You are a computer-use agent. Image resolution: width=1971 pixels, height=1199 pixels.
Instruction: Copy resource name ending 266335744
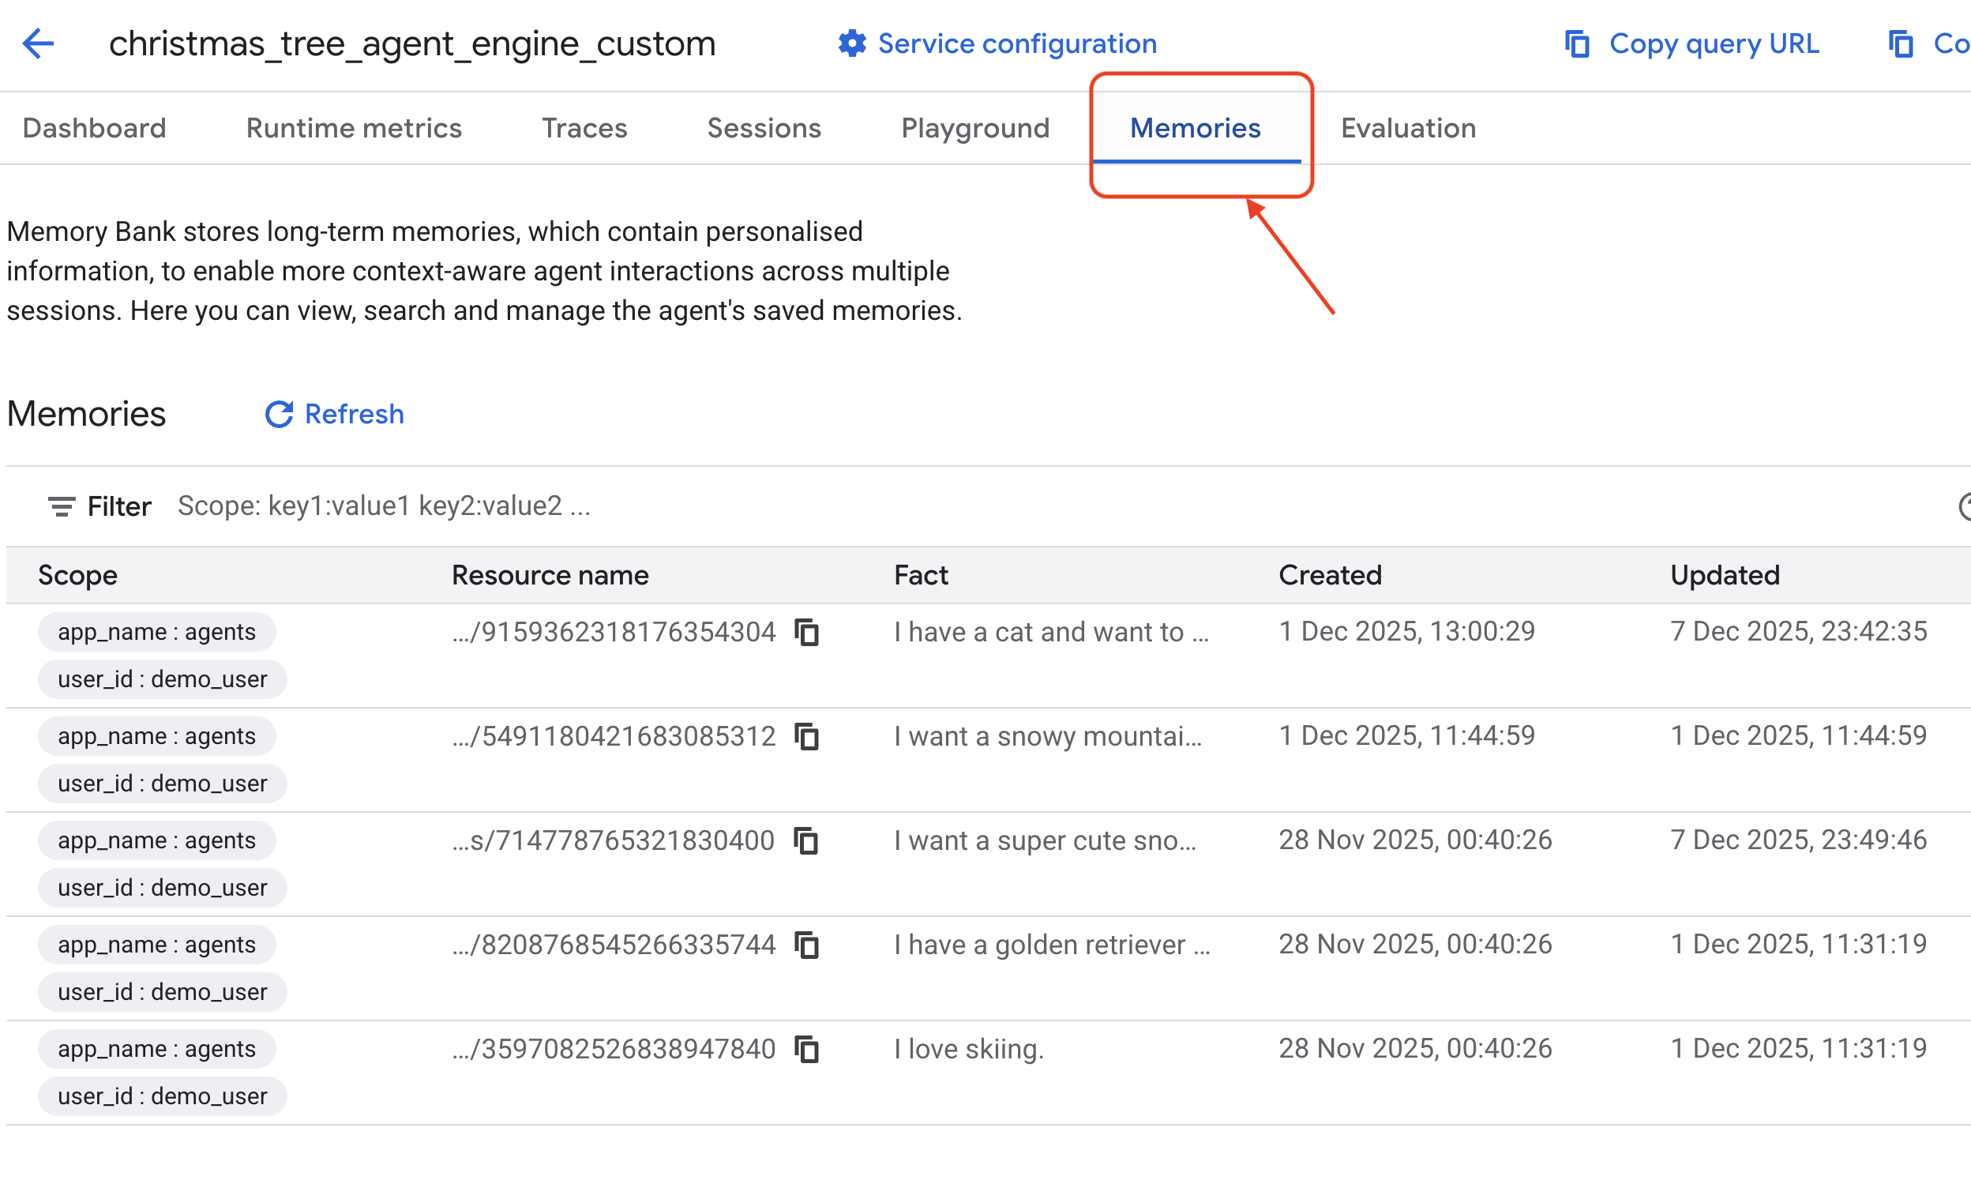(x=807, y=945)
